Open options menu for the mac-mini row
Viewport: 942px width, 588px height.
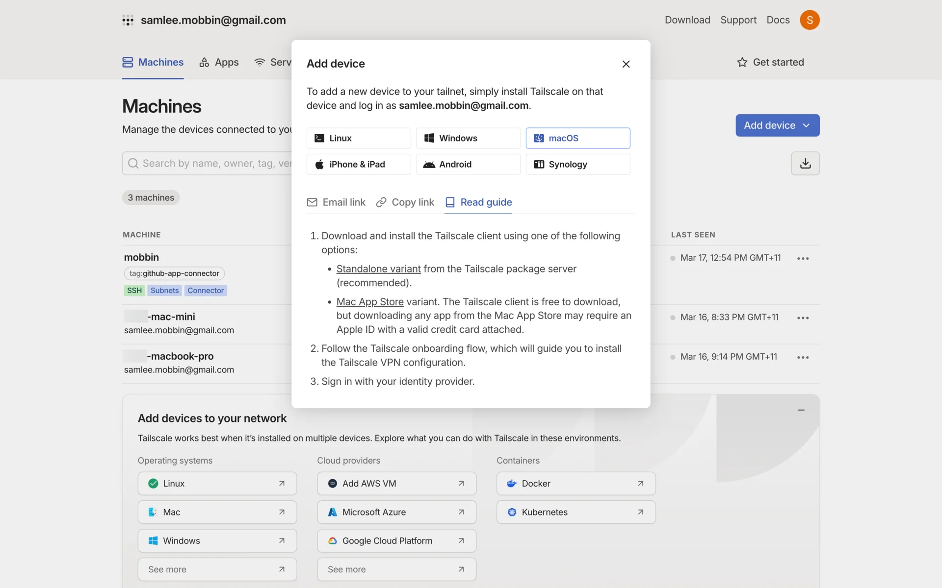[x=803, y=318]
